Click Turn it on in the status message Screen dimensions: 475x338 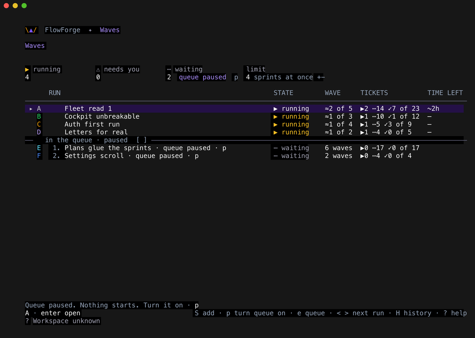click(163, 305)
